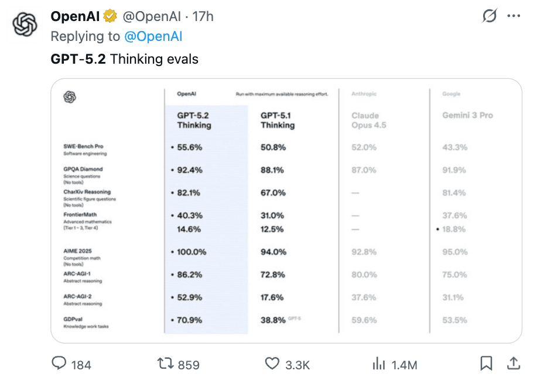Click the gold verified badge

click(x=110, y=17)
